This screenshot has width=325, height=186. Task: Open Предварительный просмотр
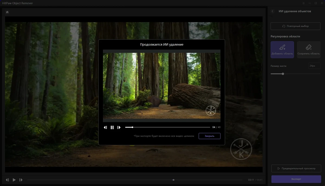pos(296,168)
